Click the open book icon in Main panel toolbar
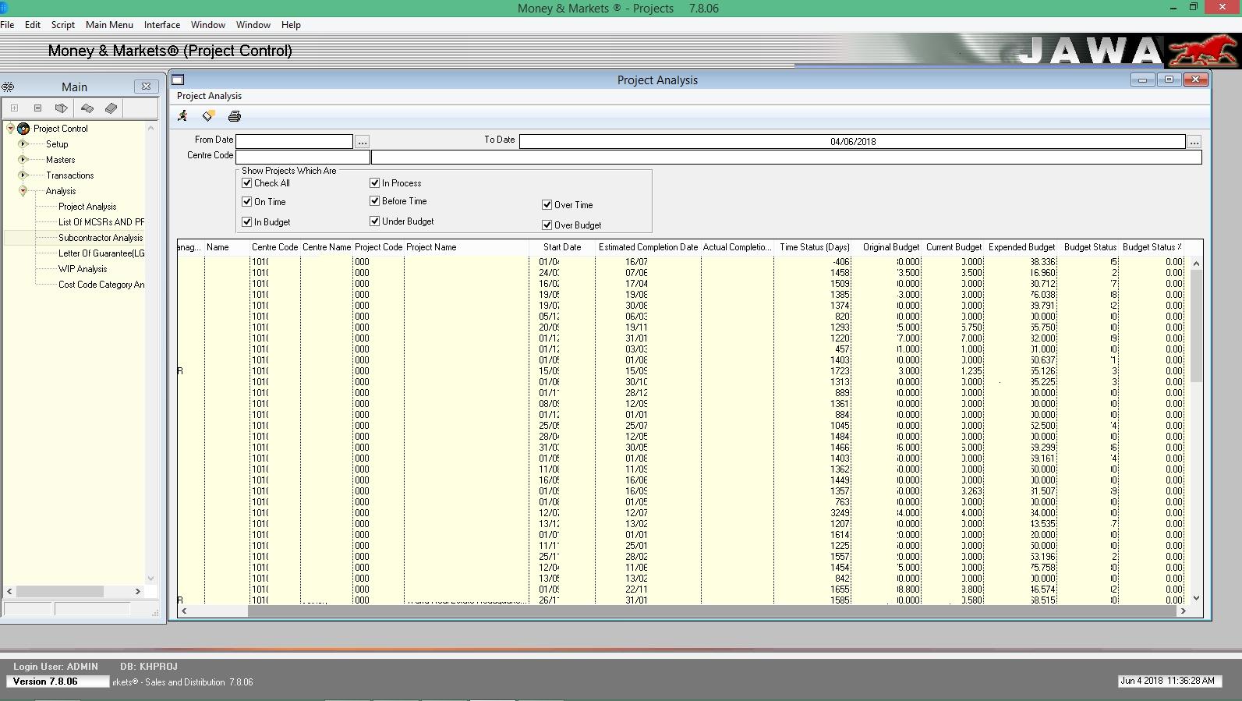The image size is (1242, 701). (87, 108)
